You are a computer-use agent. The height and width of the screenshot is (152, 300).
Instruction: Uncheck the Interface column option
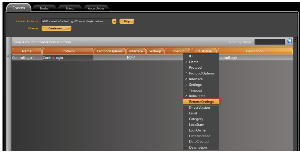(x=201, y=79)
